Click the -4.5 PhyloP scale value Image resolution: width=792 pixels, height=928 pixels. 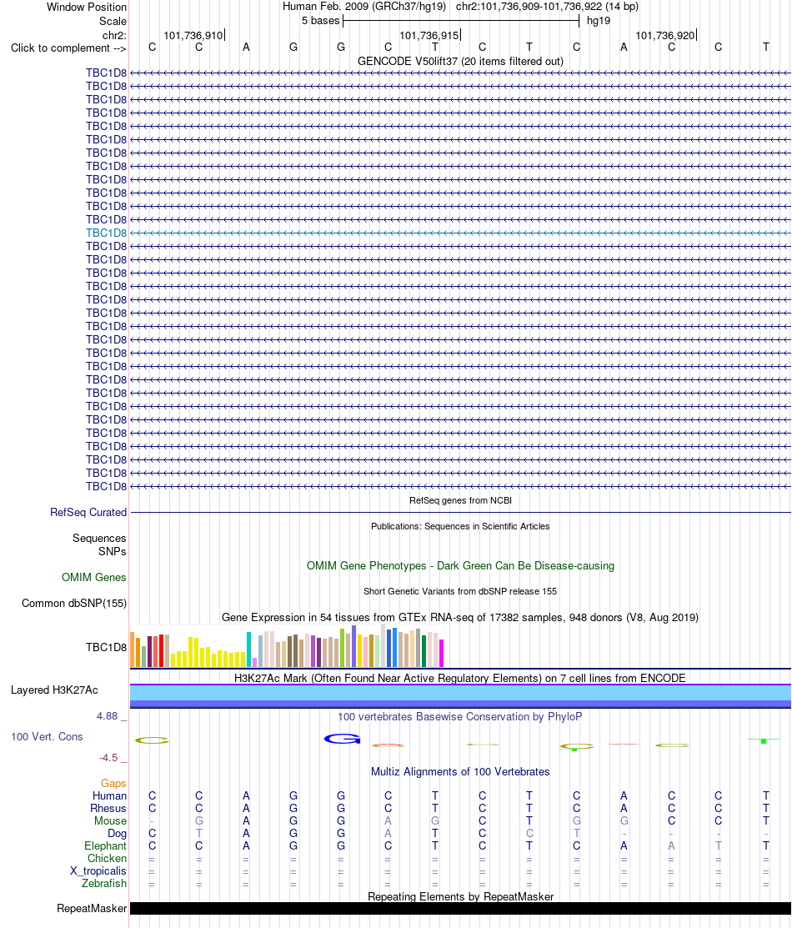tap(108, 758)
